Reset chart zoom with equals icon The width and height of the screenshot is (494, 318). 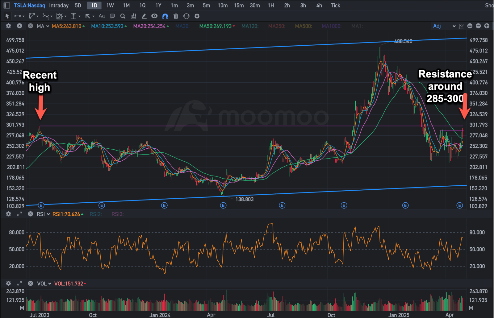pos(470,26)
